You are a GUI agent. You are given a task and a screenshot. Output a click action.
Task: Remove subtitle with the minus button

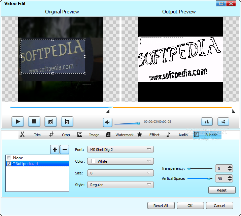point(65,150)
